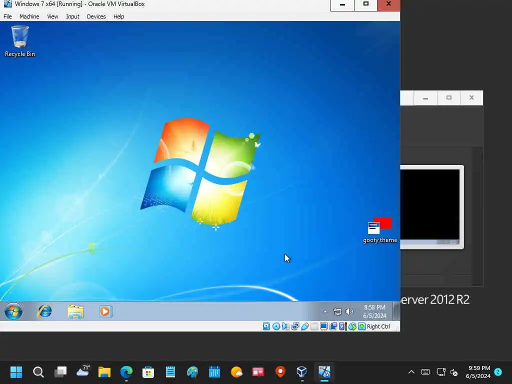Click the active Windows 7 VM taskbar icon
Viewport: 512px width, 384px height.
pos(324,372)
